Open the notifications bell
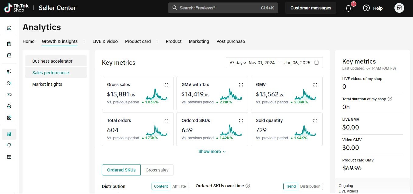Viewport: 413px width, 194px height. [348, 8]
